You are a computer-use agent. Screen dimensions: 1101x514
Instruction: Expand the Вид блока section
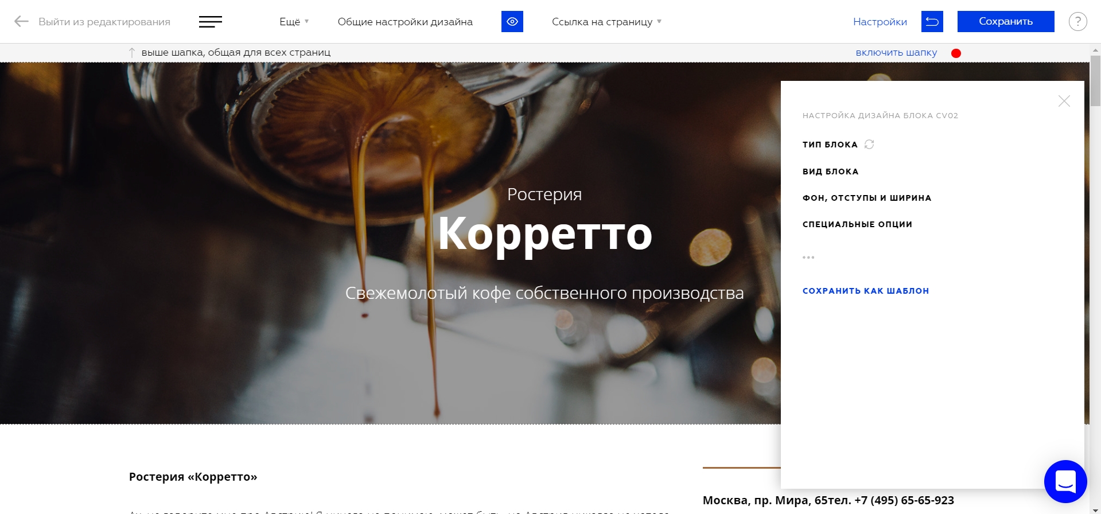[830, 172]
